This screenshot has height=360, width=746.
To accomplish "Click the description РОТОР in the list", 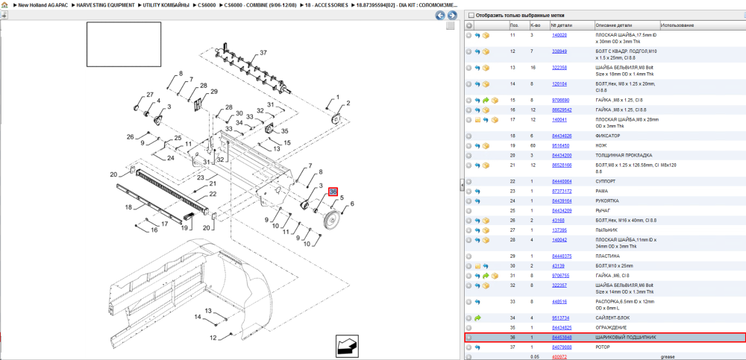I will tap(602, 347).
